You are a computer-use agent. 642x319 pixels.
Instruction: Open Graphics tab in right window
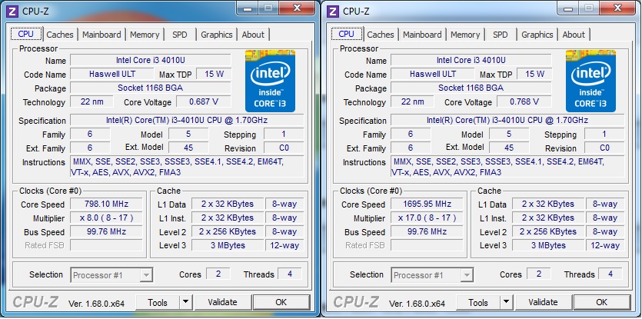pyautogui.click(x=537, y=35)
